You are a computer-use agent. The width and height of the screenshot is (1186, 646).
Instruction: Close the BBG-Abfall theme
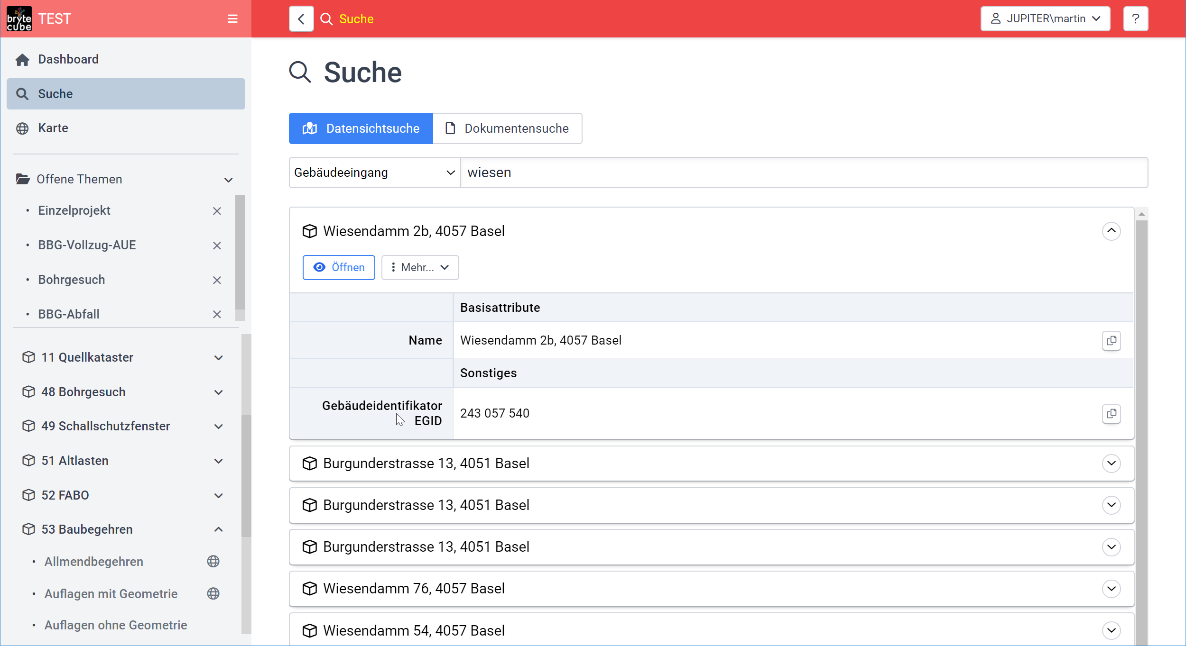click(217, 314)
